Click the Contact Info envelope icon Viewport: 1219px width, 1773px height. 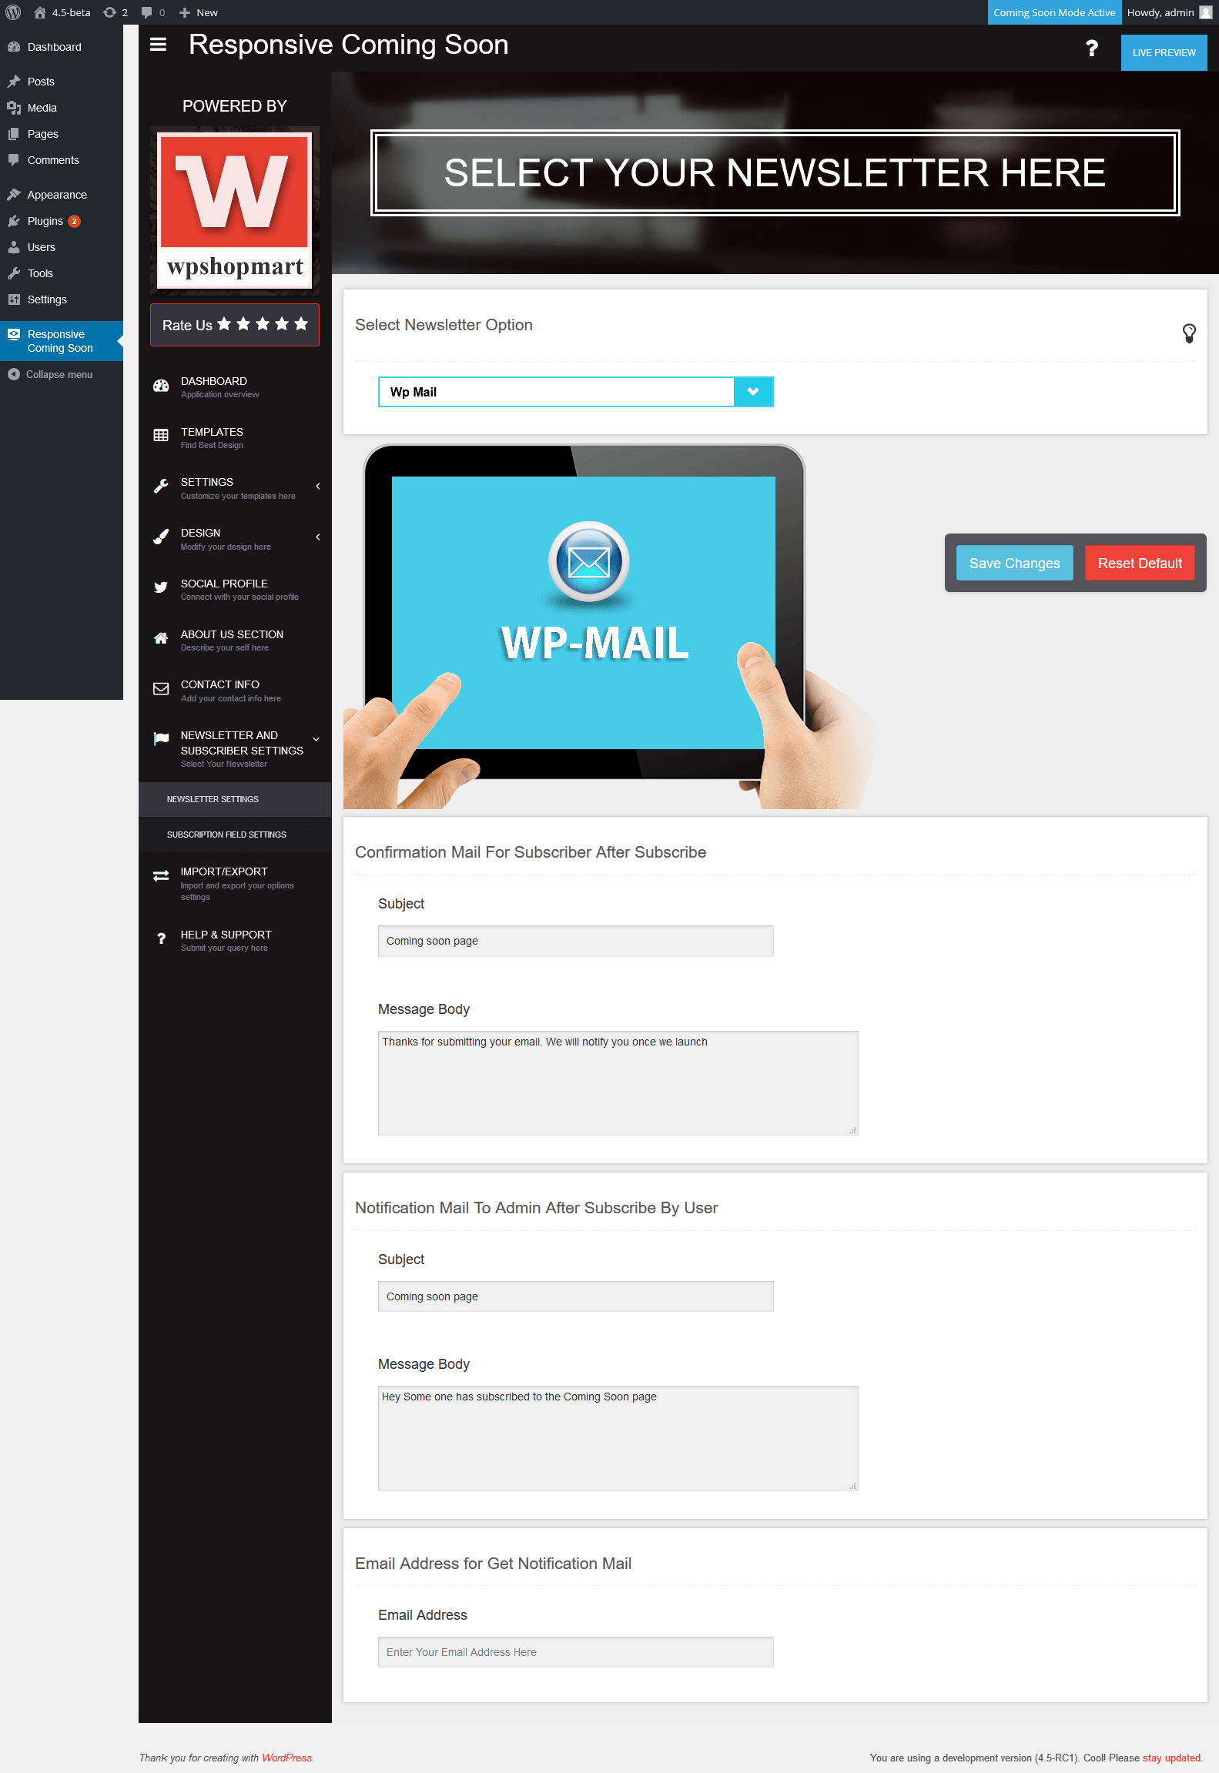[161, 689]
